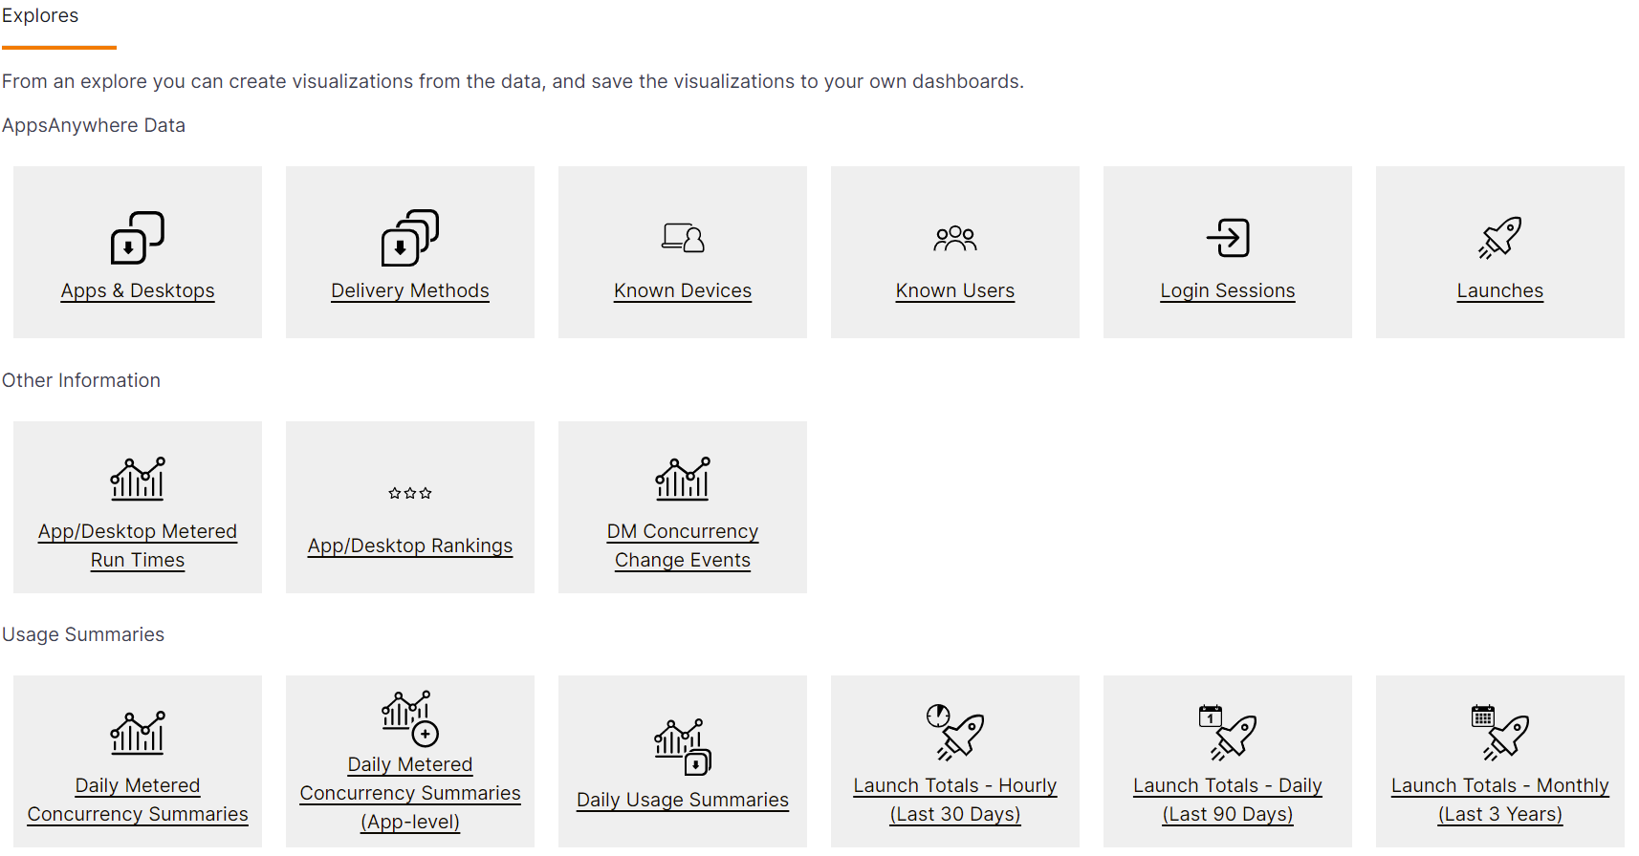Image resolution: width=1639 pixels, height=856 pixels.
Task: Click the Delivery Methods stacked icon
Action: click(x=410, y=238)
